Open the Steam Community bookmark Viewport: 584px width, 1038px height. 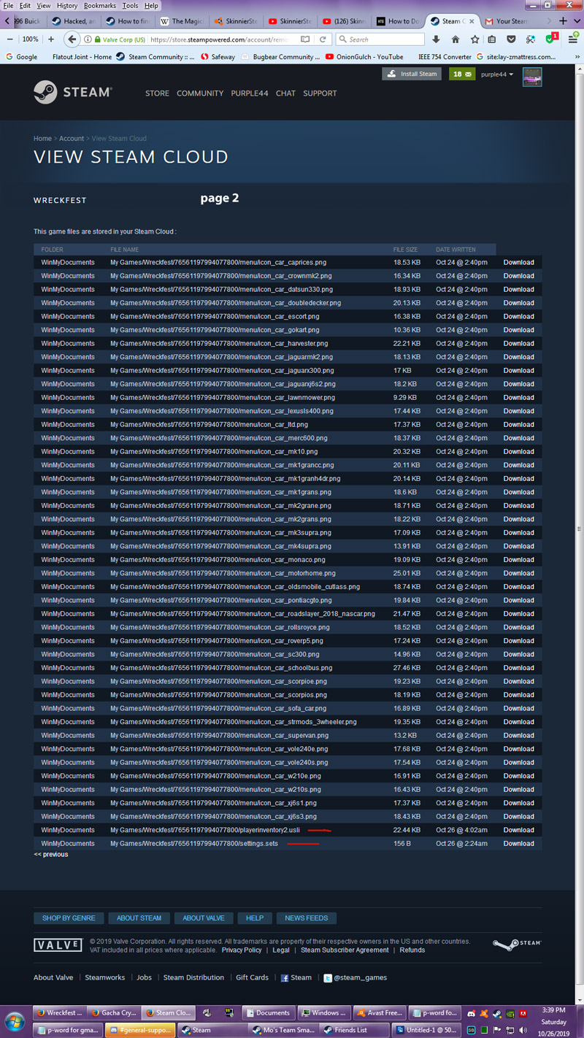click(x=155, y=56)
